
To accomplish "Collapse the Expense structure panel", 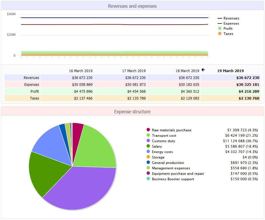I will click(x=132, y=112).
